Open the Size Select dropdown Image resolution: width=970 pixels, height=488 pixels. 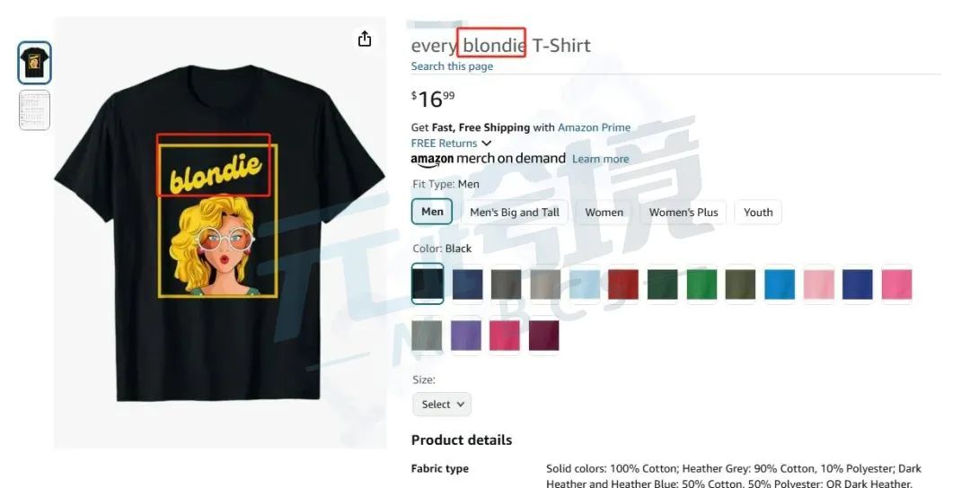pos(442,405)
